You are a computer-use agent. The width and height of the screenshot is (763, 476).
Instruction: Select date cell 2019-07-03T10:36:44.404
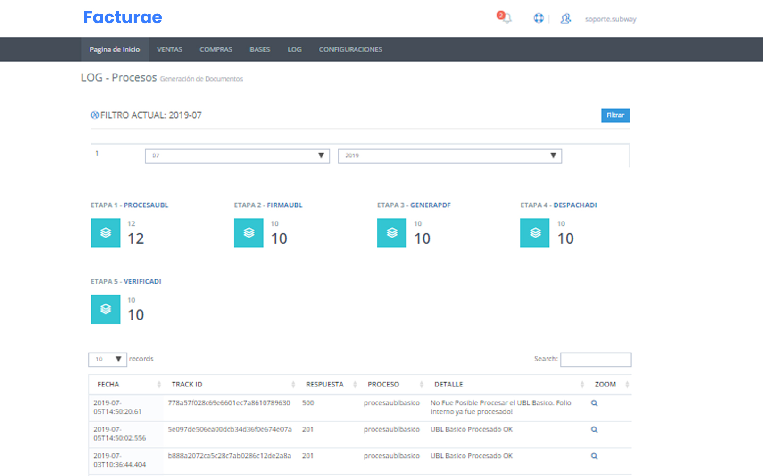coord(120,460)
